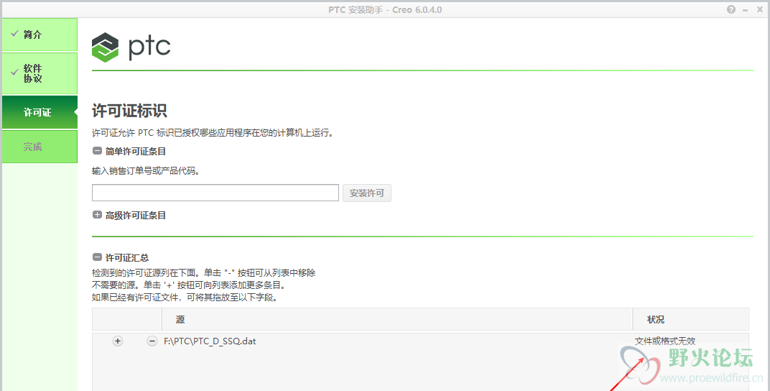This screenshot has height=391, width=770.
Task: Add a license source with plus button
Action: tap(118, 341)
